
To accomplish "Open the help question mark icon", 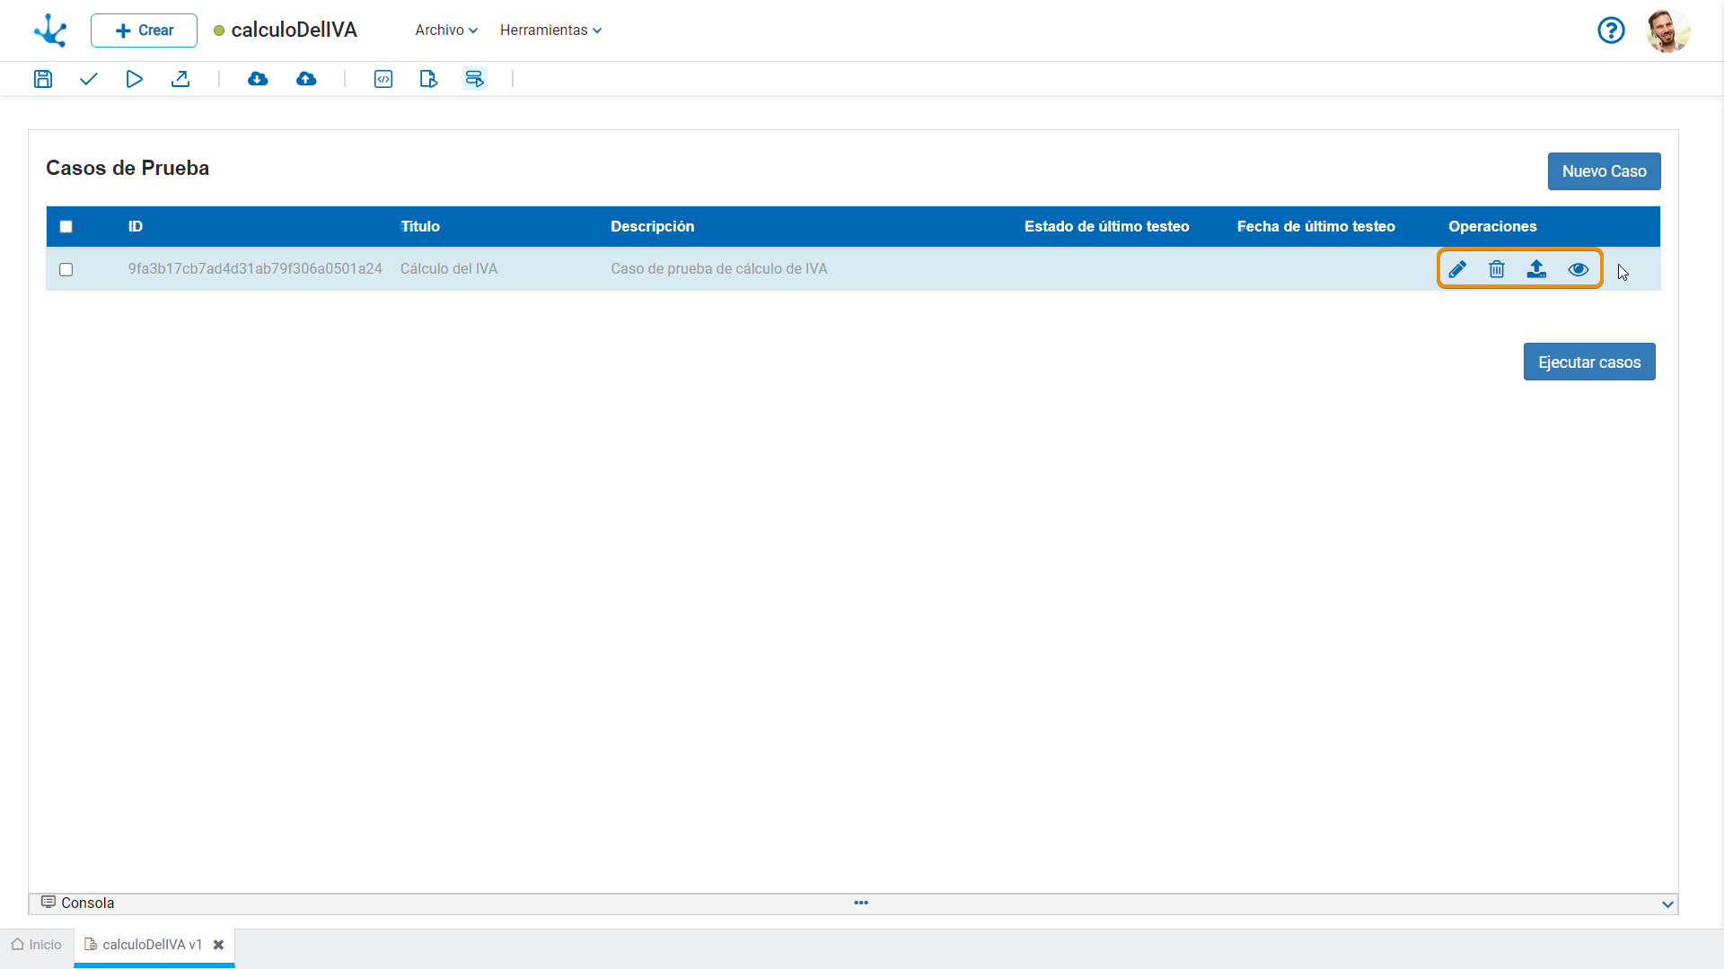I will [x=1611, y=31].
